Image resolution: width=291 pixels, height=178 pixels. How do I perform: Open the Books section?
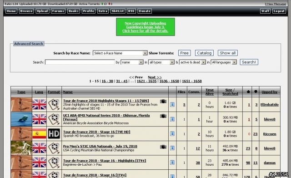click(x=74, y=11)
